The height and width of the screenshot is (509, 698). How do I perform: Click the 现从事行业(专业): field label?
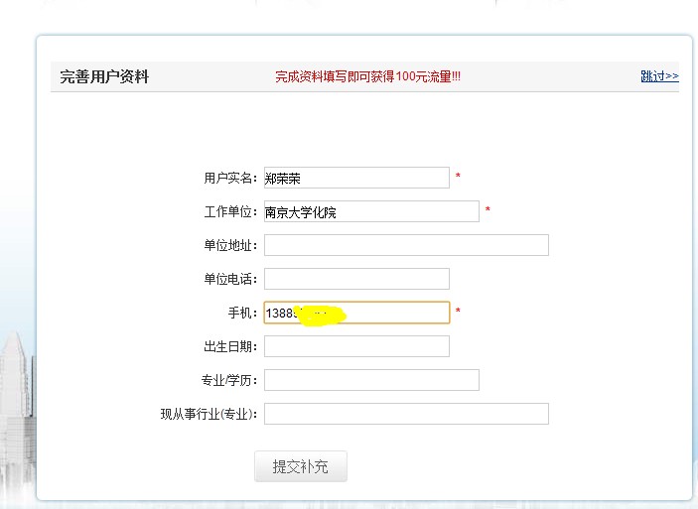tap(209, 414)
